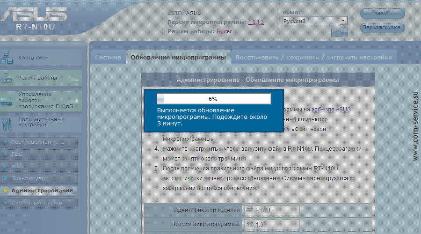
Task: Open the ЛВС section
Action: click(39, 154)
